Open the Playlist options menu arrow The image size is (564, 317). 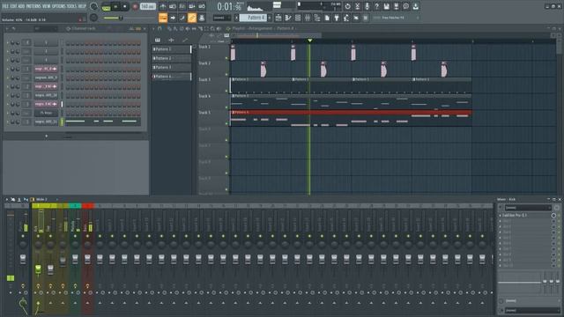coord(153,28)
